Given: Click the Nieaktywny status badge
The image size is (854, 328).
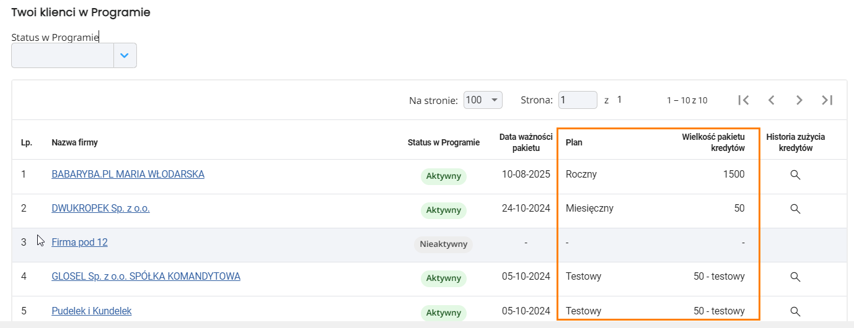Looking at the screenshot, I should tap(444, 244).
